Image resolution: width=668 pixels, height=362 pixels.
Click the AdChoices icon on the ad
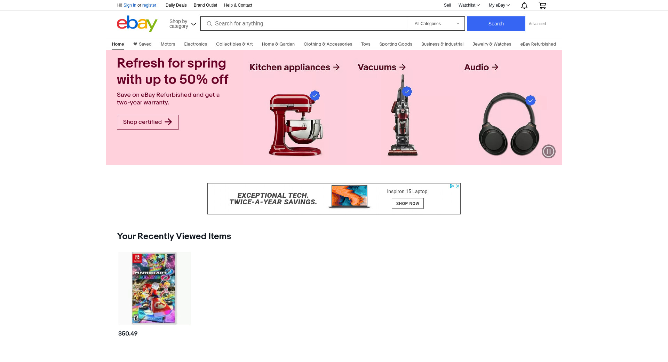[x=452, y=186]
